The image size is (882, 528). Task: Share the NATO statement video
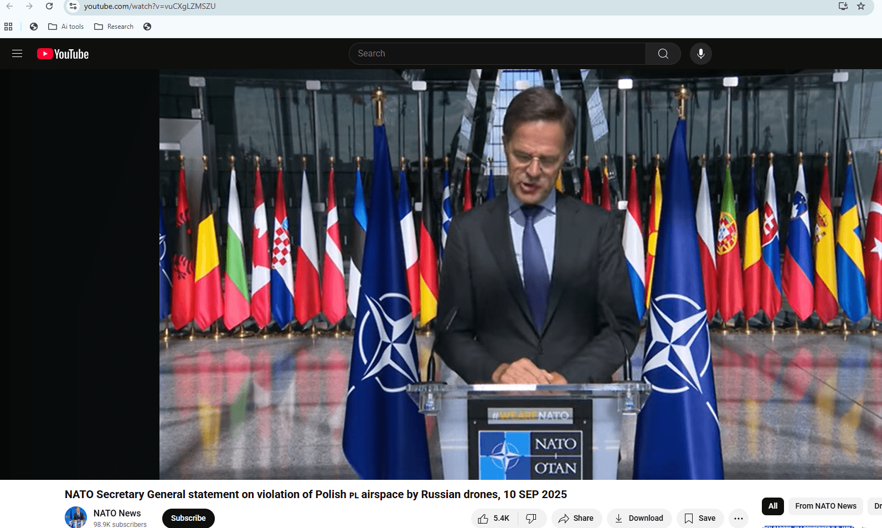tap(576, 518)
